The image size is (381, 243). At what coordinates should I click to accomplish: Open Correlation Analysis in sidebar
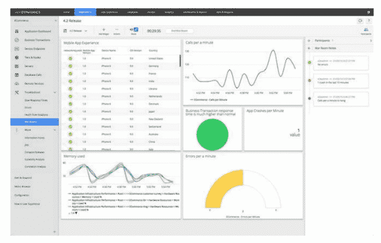pyautogui.click(x=35, y=167)
